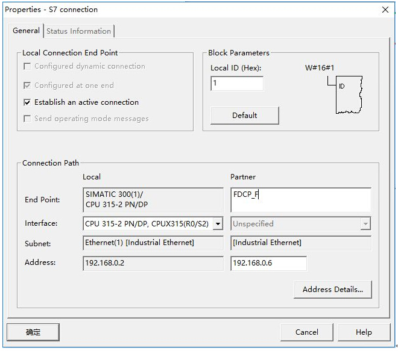
Task: Click the local Ethernet(1) subnet field
Action: [x=153, y=243]
